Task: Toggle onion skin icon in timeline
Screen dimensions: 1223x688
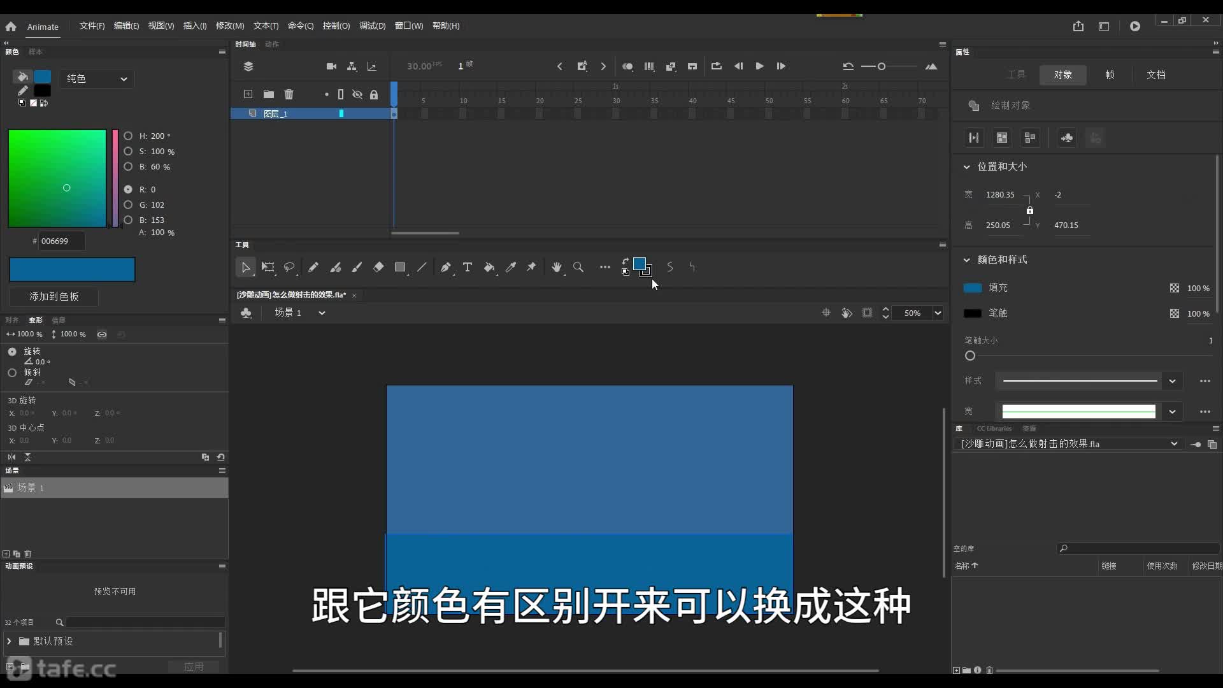Action: click(627, 66)
